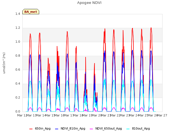Screen dimensions: 179x134
Task: Click the 1.4 y-axis tick label
Action: point(18,14)
